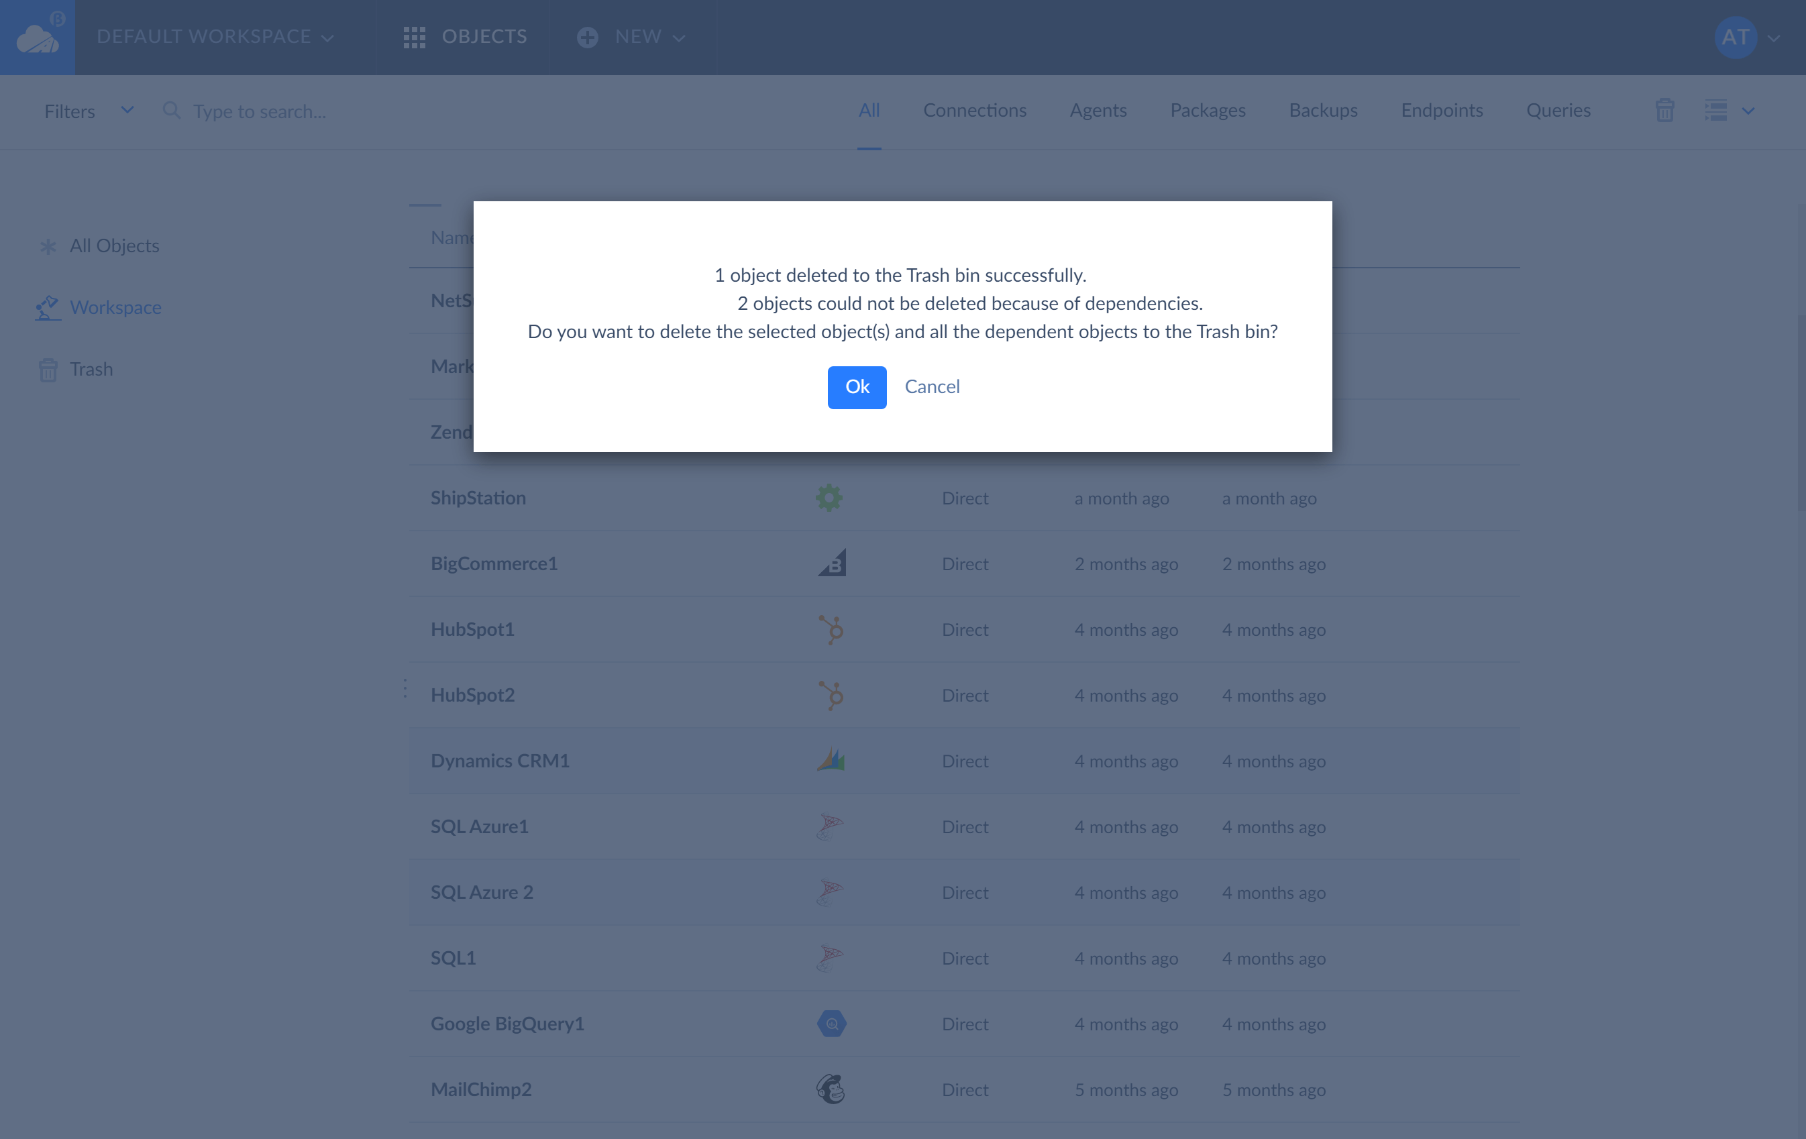The image size is (1806, 1139).
Task: Click the Dynamics CRM1 logo icon
Action: coord(831,759)
